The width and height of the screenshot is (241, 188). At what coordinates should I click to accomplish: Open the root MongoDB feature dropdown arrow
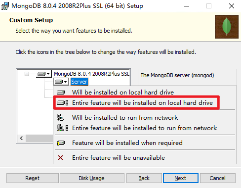click(48, 74)
